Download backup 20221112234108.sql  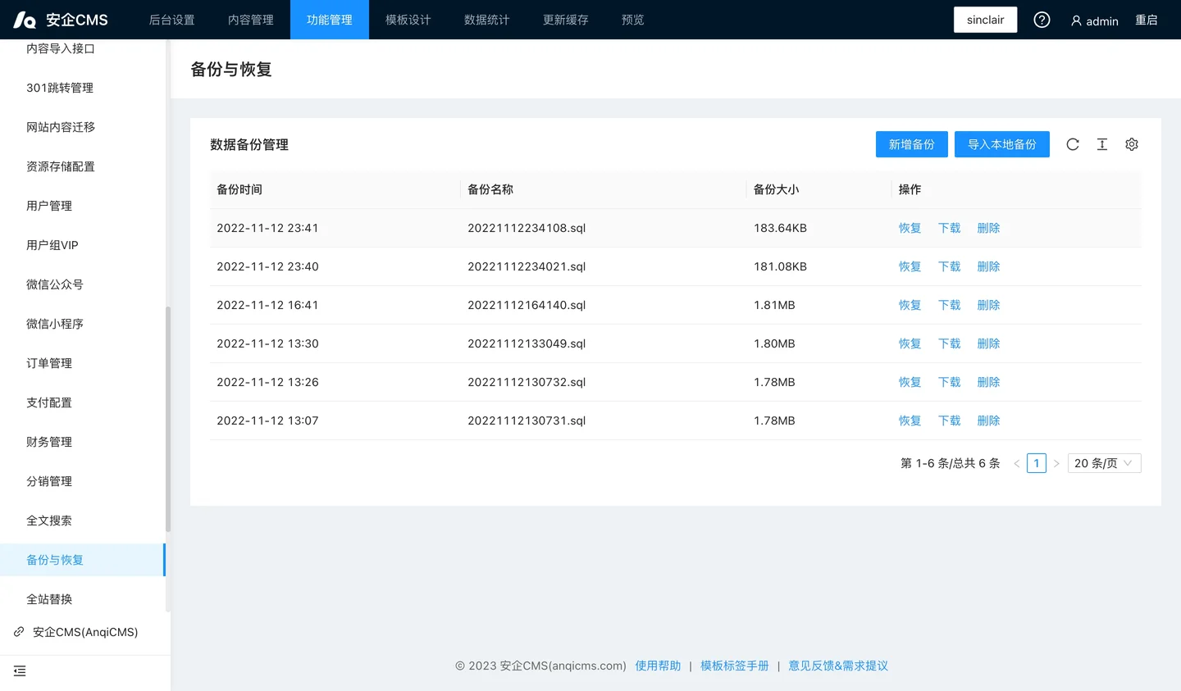click(x=950, y=228)
